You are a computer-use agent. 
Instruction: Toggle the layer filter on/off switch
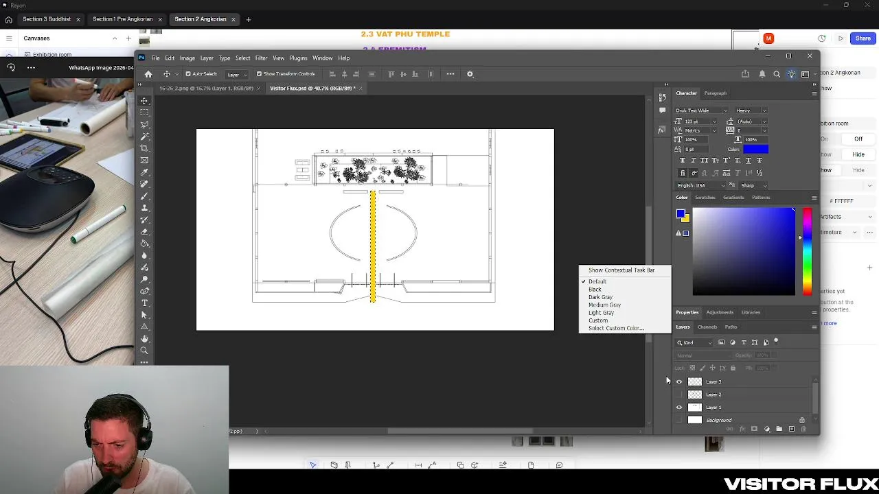[x=776, y=340]
